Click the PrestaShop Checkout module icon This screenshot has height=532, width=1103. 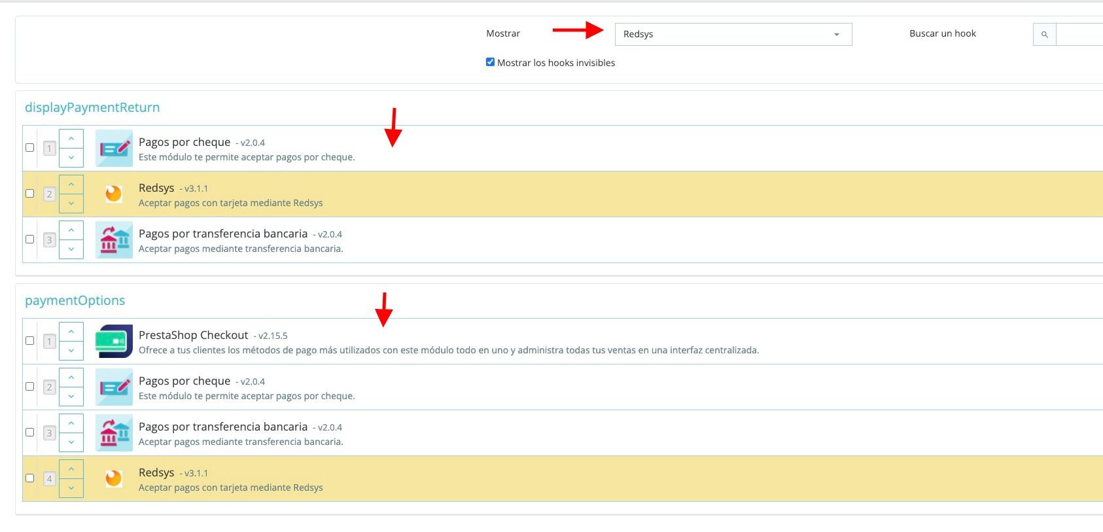click(114, 341)
